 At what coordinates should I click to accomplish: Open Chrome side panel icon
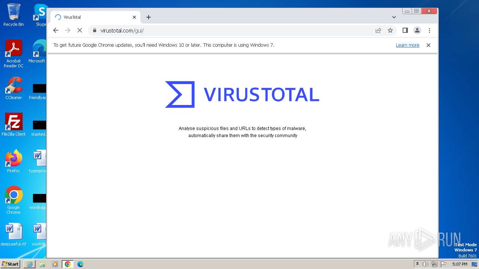click(405, 30)
